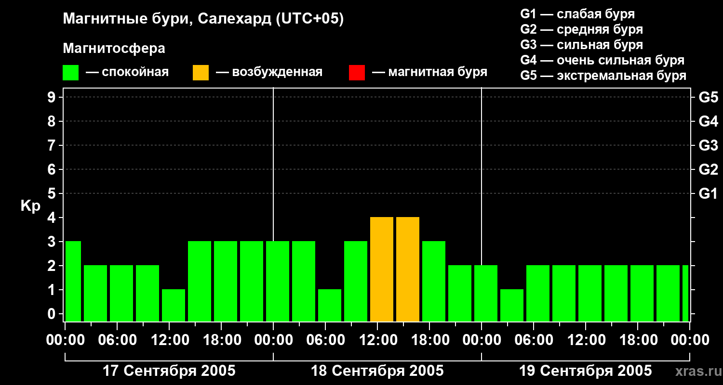The height and width of the screenshot is (385, 723).
Task: Click the G2 label on right axis
Action: click(708, 169)
